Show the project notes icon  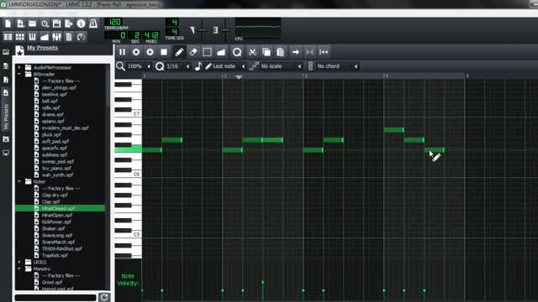[69, 37]
